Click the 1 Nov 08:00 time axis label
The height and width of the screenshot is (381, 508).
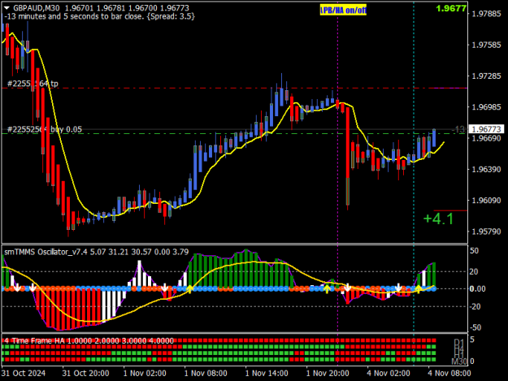pyautogui.click(x=206, y=373)
